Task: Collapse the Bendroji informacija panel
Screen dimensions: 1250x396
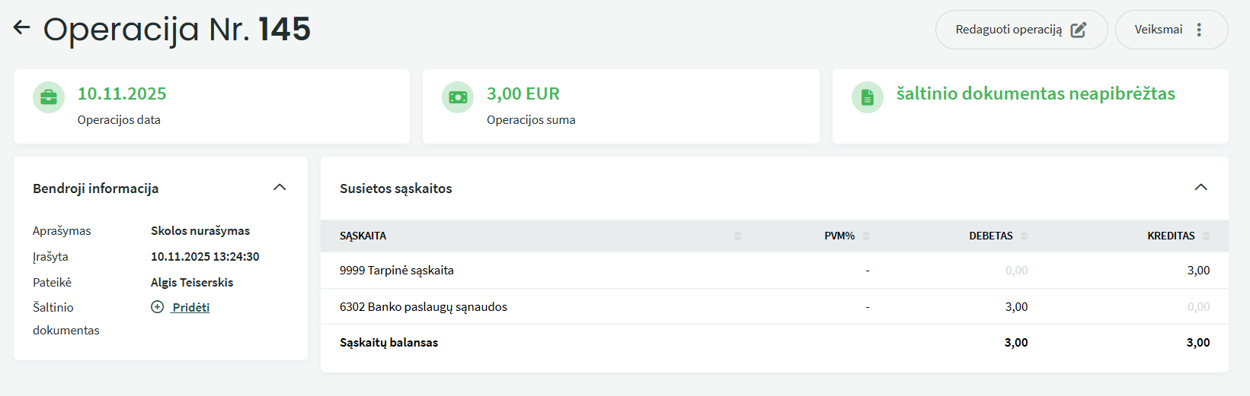Action: coord(280,188)
